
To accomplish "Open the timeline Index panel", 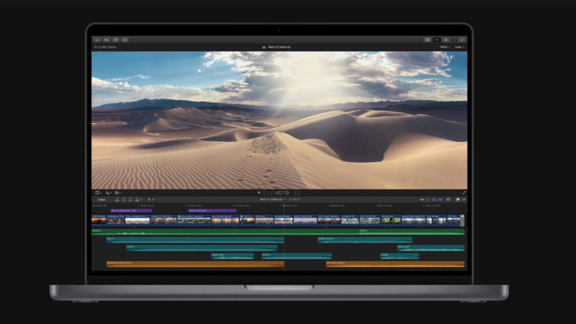I will click(x=102, y=199).
